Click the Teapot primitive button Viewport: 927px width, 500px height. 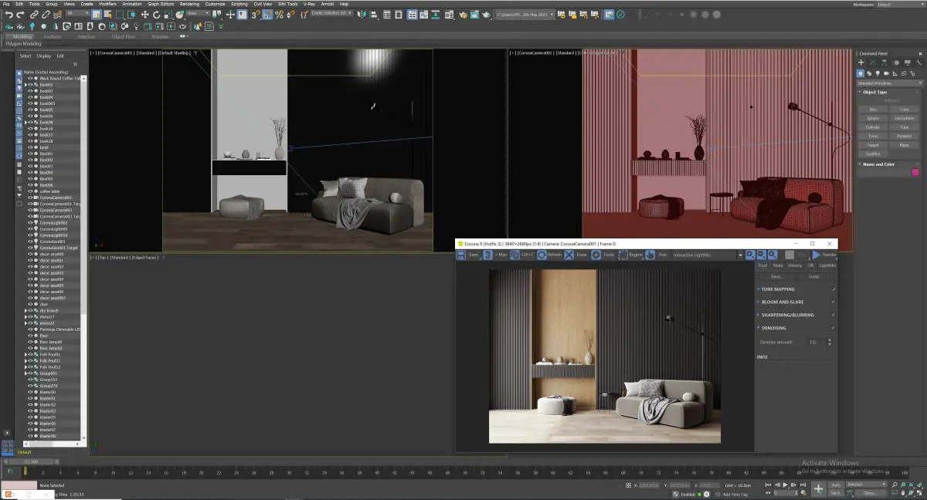click(x=873, y=145)
